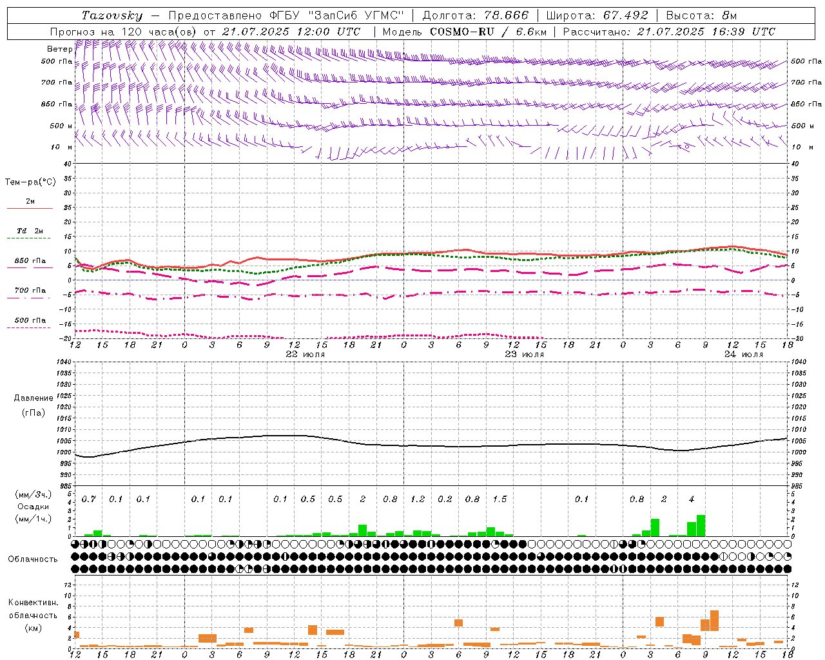
Task: Click the 0.7 three-hour precipitation value
Action: pyautogui.click(x=89, y=500)
